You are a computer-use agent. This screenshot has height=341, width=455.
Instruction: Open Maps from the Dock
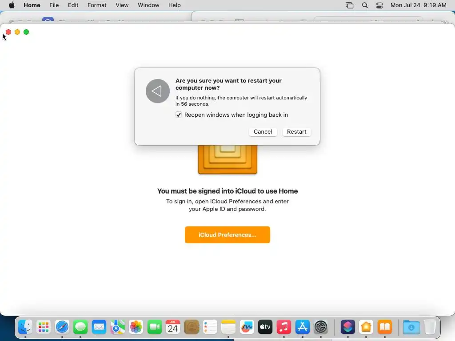click(117, 327)
